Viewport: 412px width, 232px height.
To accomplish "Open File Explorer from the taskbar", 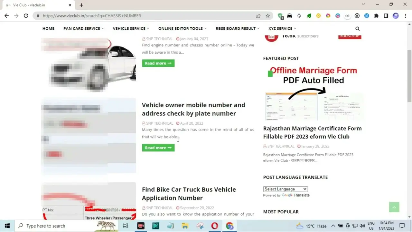I will click(x=185, y=226).
